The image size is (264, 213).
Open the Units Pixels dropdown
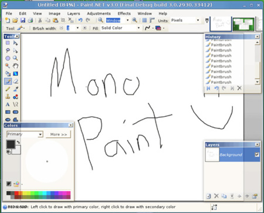[x=198, y=20]
